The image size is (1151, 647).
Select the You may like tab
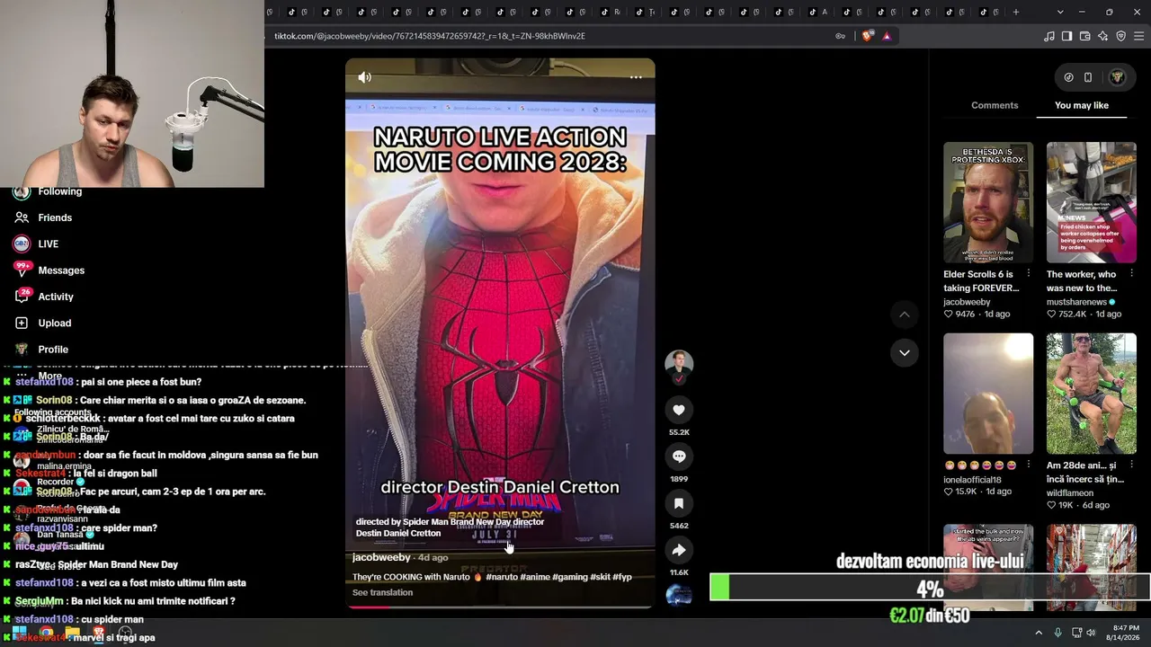pyautogui.click(x=1082, y=105)
